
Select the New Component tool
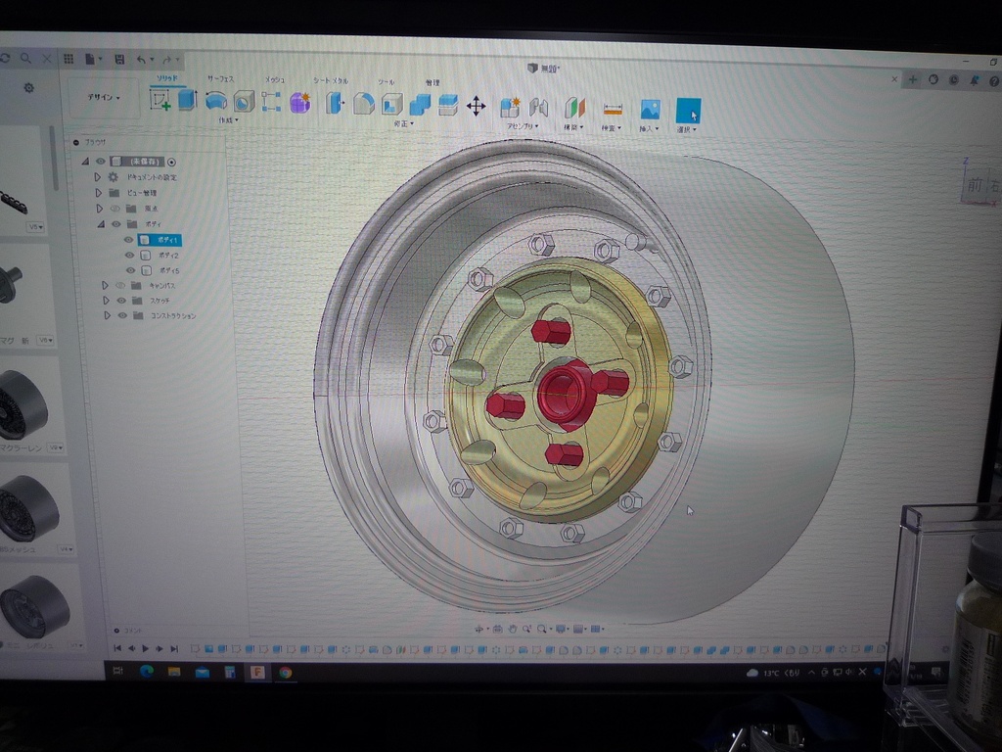(510, 107)
